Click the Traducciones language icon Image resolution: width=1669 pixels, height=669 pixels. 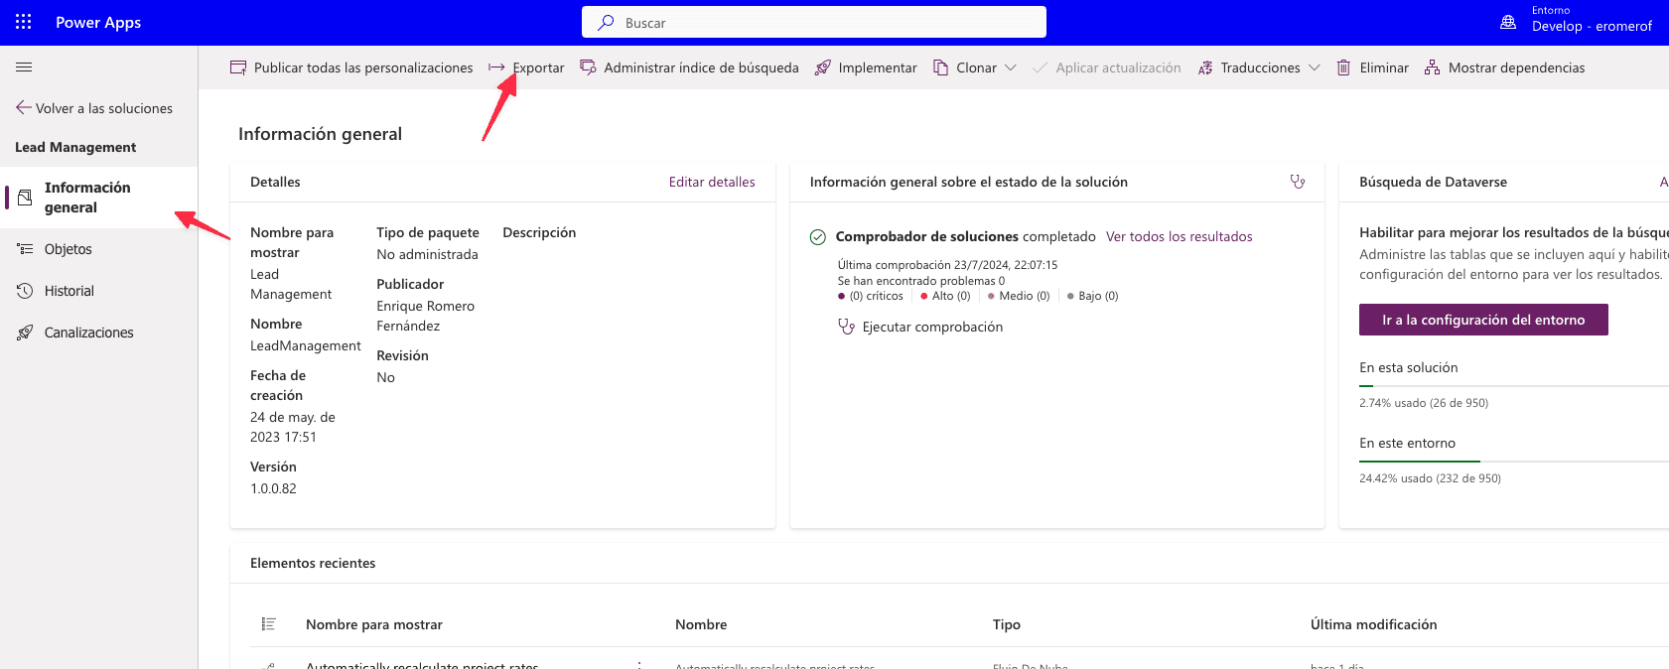(1205, 67)
